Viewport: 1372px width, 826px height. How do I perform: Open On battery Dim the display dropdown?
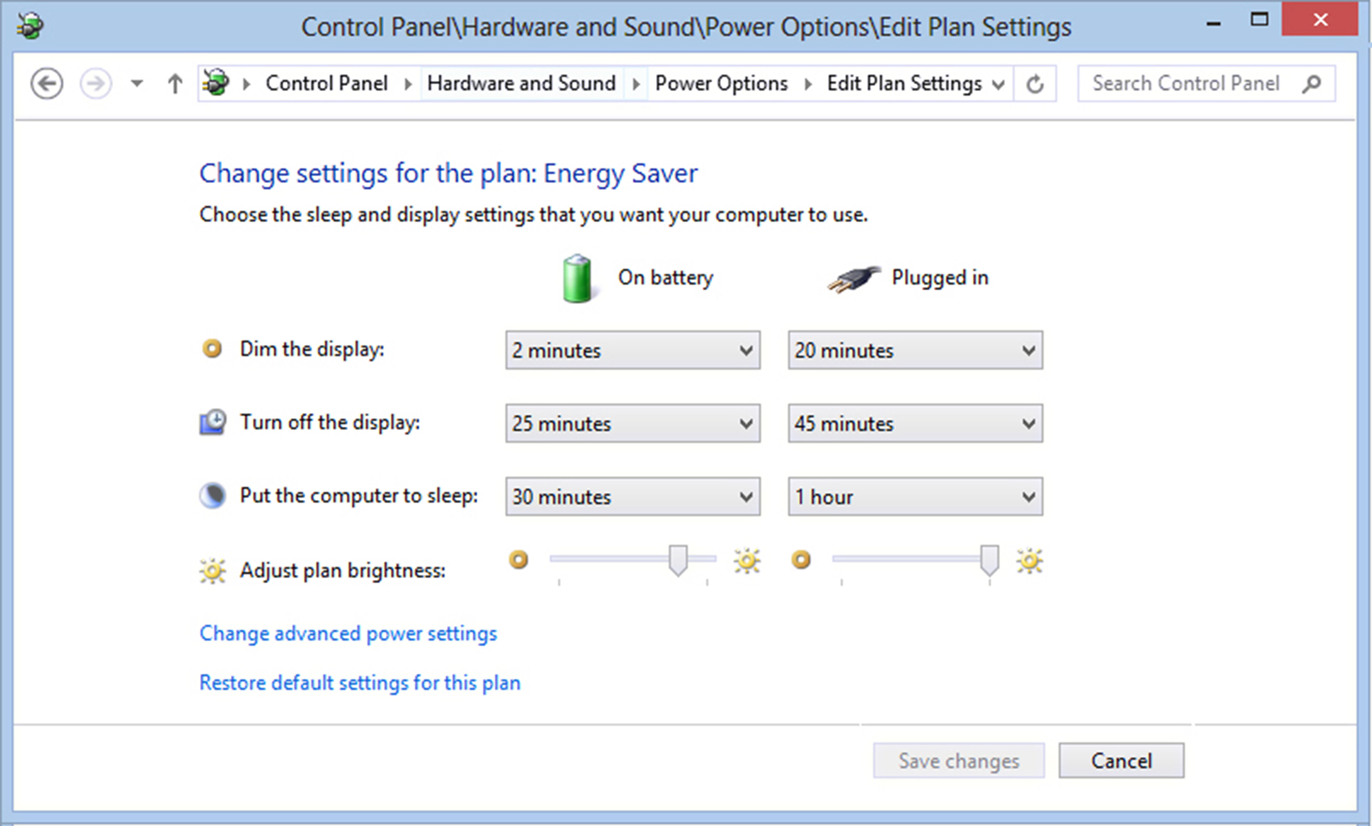632,350
